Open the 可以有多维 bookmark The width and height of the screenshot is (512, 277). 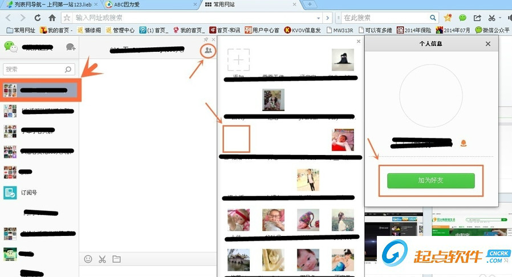click(x=375, y=30)
